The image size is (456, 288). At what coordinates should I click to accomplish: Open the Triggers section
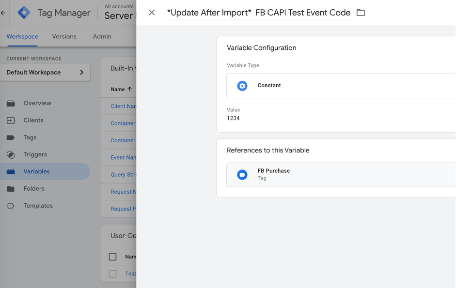click(35, 154)
